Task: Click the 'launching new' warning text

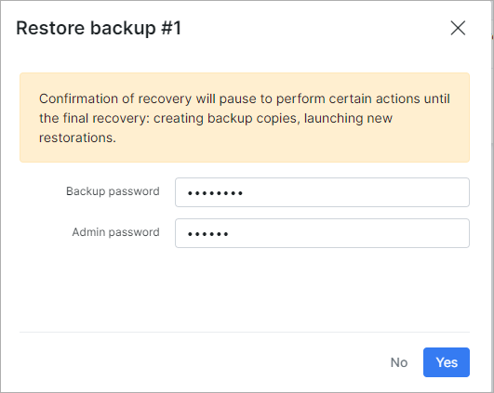Action: 348,118
